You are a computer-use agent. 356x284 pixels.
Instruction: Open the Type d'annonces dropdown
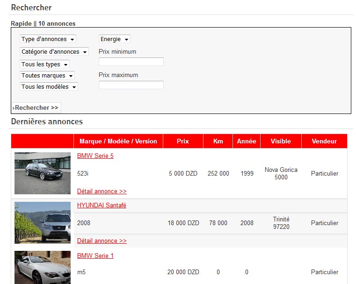tap(48, 39)
